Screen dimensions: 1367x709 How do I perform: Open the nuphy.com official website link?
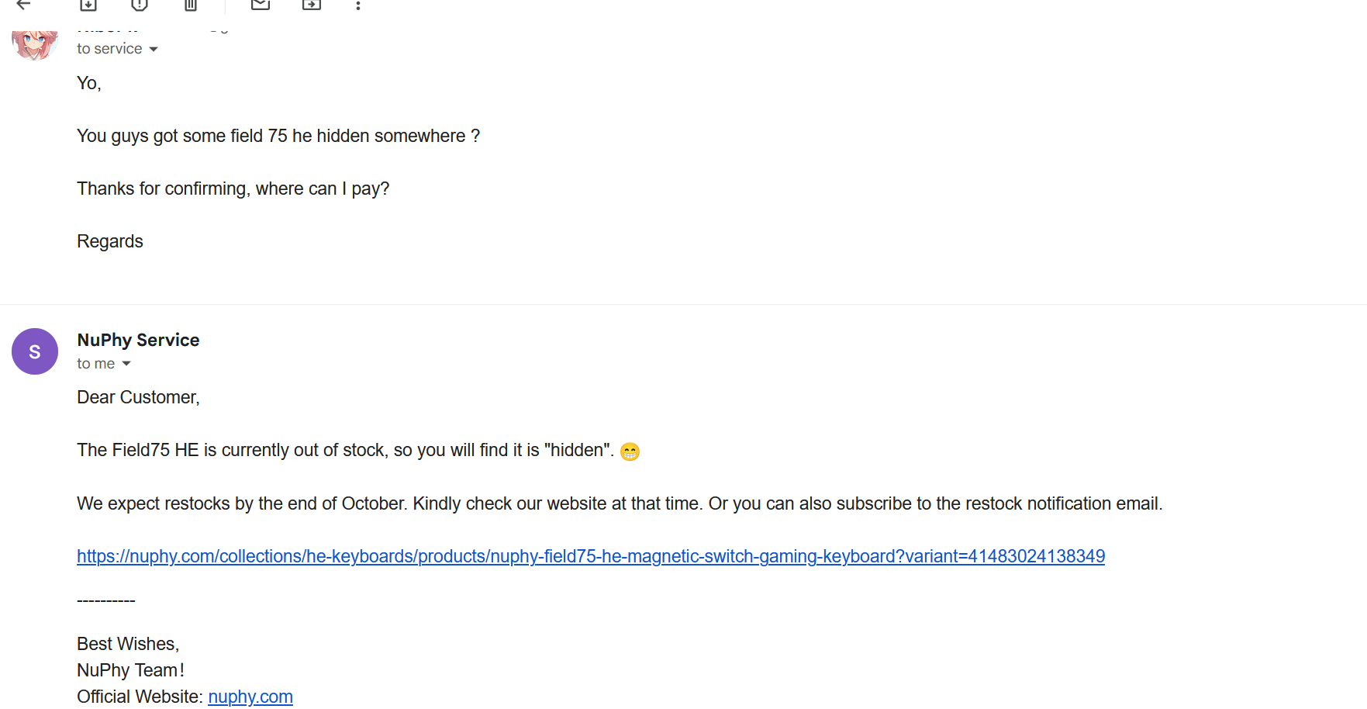tap(250, 697)
